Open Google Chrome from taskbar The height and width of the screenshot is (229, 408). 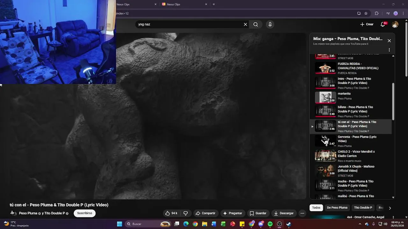pyautogui.click(x=195, y=224)
